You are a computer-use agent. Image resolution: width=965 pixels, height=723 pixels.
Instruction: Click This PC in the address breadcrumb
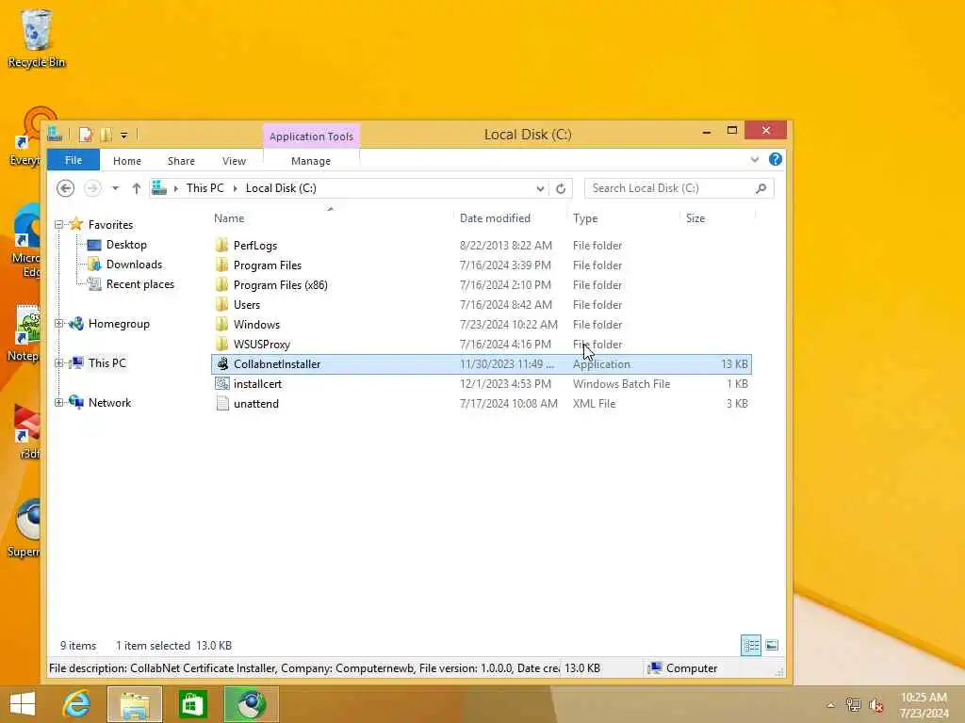204,188
